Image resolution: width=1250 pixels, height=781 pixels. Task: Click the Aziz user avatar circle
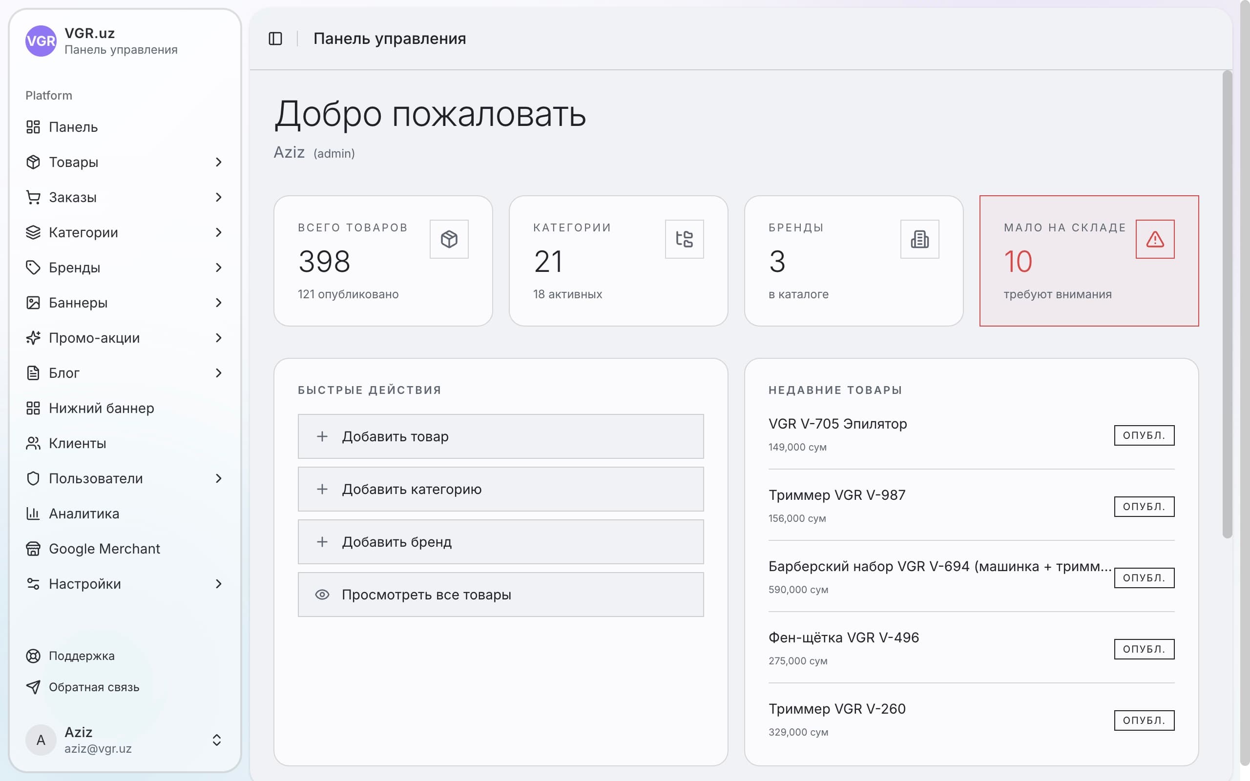pyautogui.click(x=41, y=740)
